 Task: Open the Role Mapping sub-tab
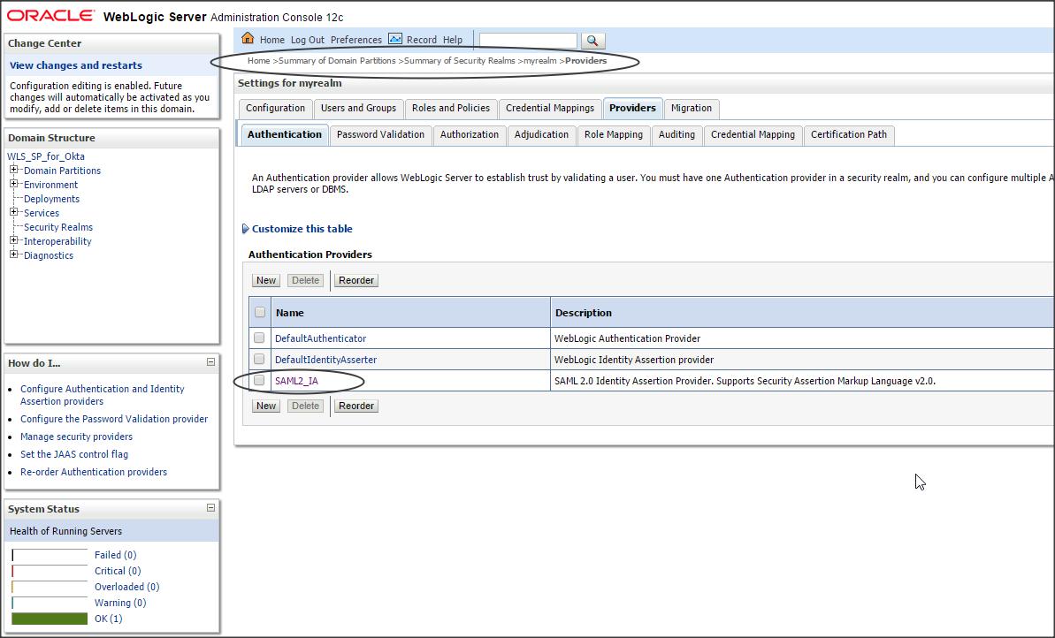[x=614, y=135]
